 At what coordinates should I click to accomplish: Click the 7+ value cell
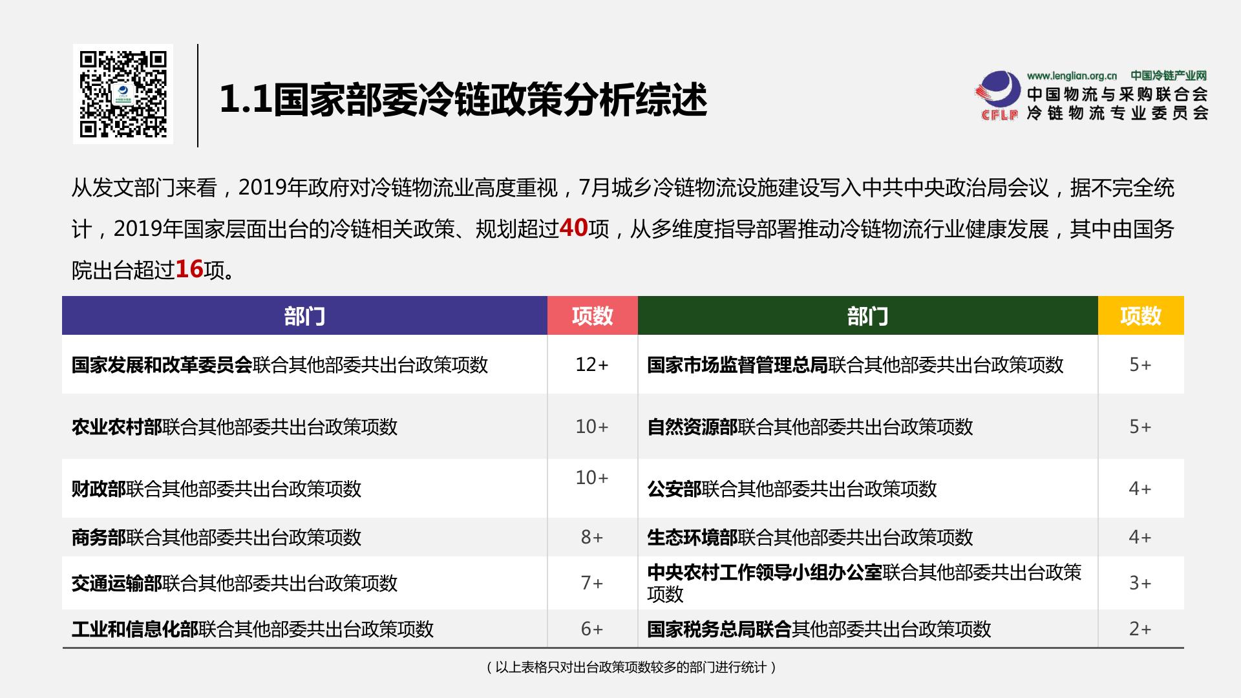coord(592,583)
